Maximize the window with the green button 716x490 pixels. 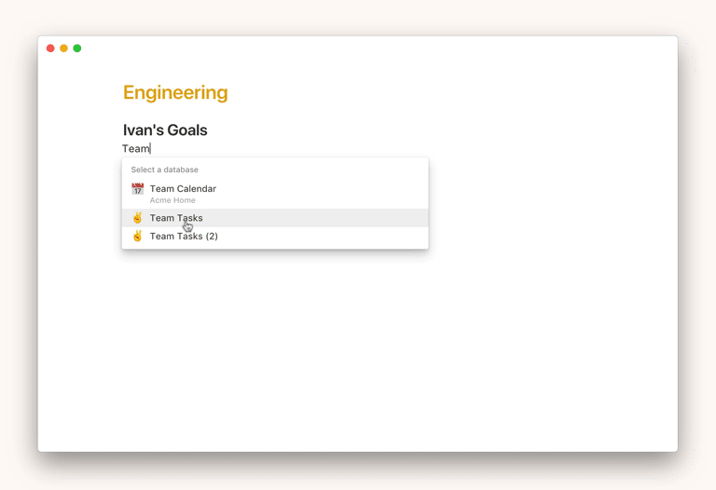77,48
